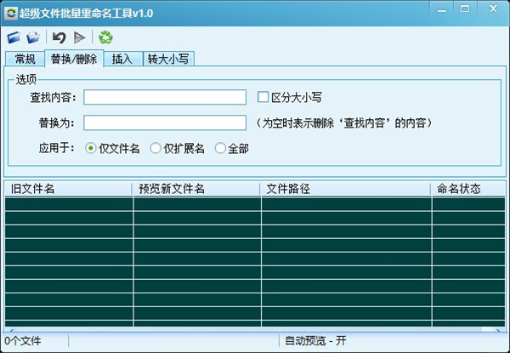The image size is (510, 353).
Task: Switch to the 转大小写 tab
Action: click(168, 60)
